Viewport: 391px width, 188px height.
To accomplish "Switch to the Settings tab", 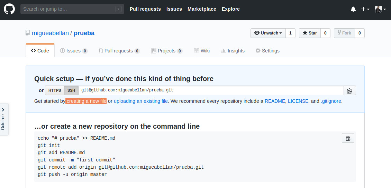I will tap(267, 51).
